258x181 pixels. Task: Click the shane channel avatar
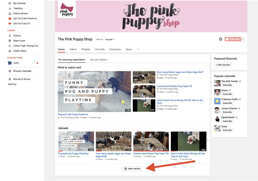click(x=217, y=92)
